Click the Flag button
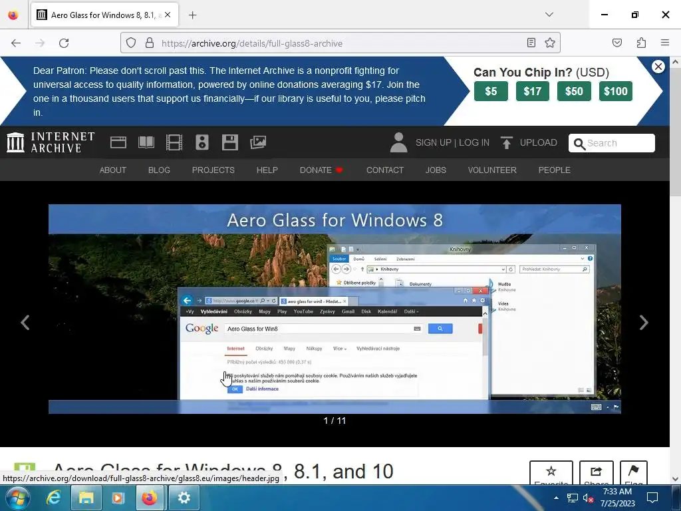 point(634,473)
